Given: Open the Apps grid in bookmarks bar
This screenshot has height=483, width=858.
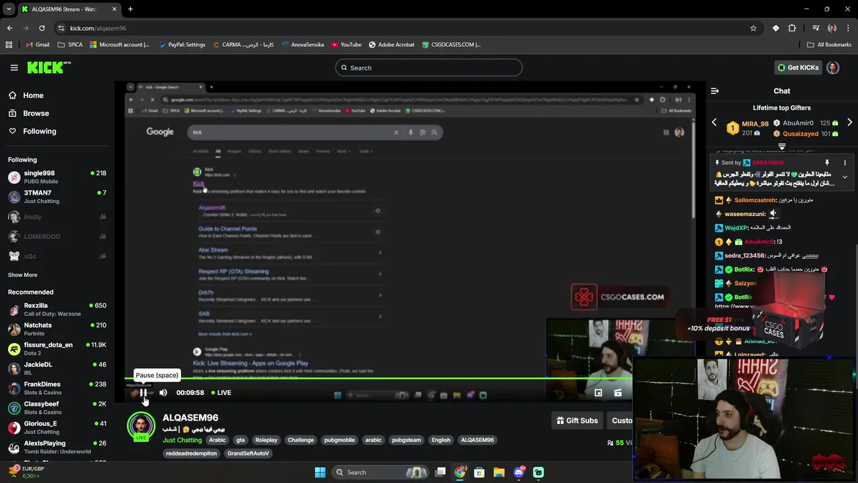Looking at the screenshot, I should (9, 45).
